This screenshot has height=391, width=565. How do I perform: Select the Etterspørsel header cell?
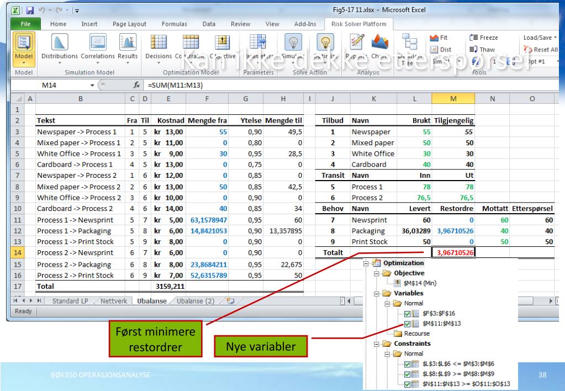532,208
